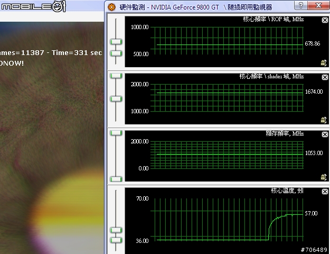Click the upper slider handle of the temperature graph

click(116, 230)
